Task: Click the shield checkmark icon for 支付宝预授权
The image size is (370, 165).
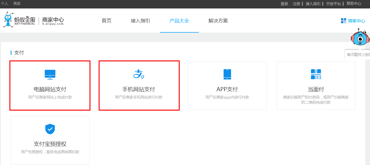Action: [x=50, y=129]
